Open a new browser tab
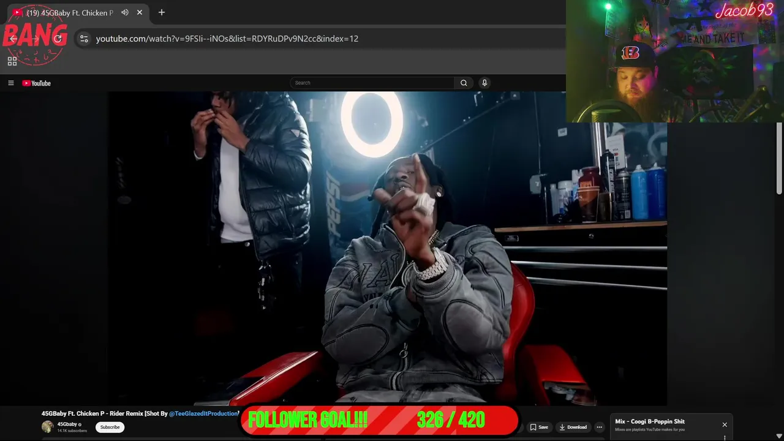 pyautogui.click(x=162, y=12)
